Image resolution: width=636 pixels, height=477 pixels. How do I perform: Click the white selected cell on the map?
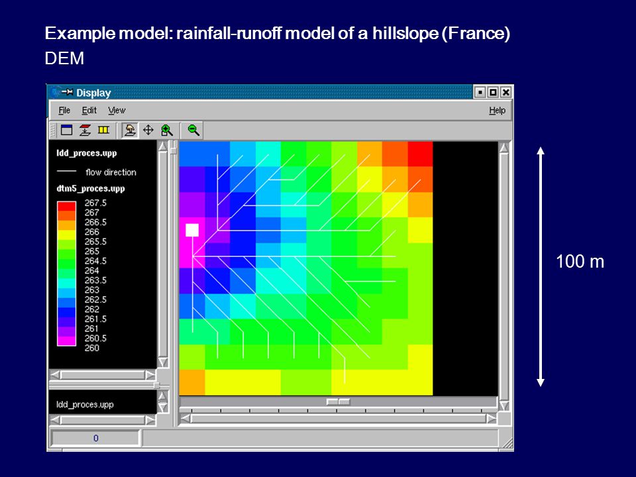pyautogui.click(x=192, y=230)
